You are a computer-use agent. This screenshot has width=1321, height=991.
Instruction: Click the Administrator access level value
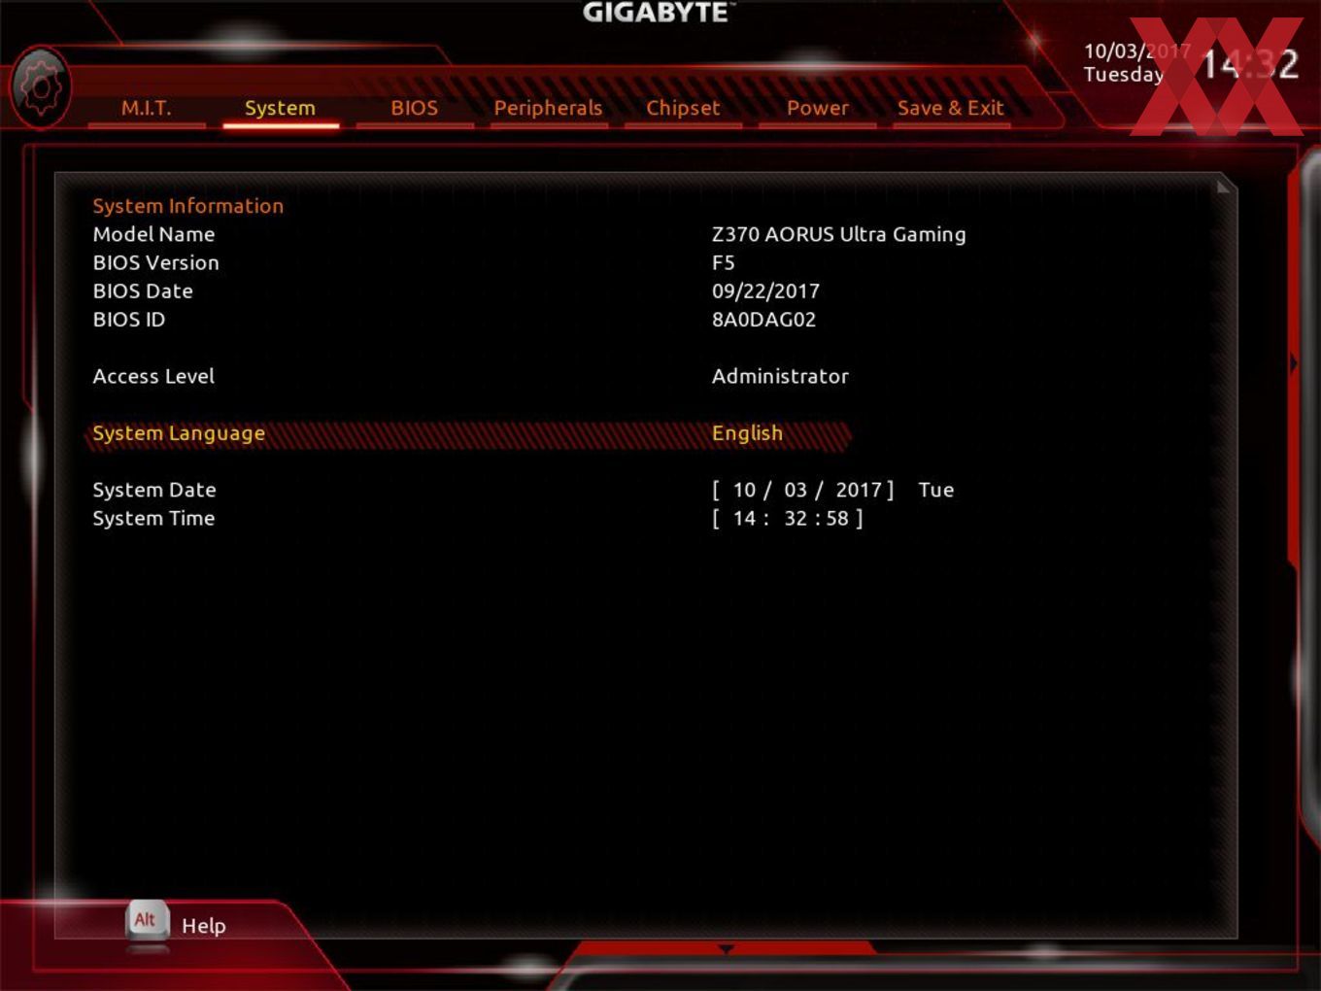coord(780,376)
